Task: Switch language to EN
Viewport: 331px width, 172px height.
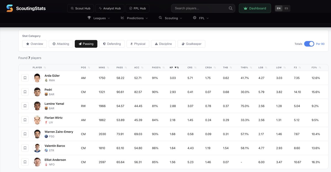Action: (279, 8)
